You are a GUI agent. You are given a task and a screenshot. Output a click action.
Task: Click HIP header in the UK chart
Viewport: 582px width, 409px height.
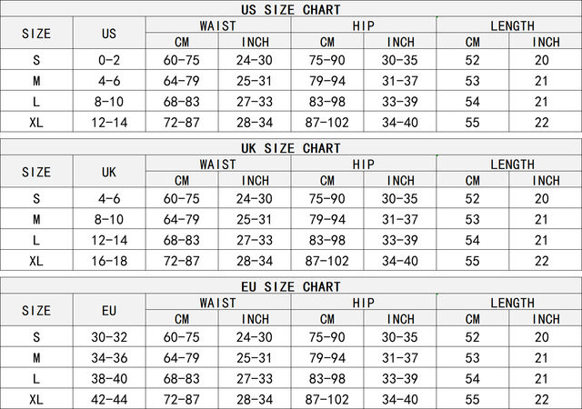point(364,165)
